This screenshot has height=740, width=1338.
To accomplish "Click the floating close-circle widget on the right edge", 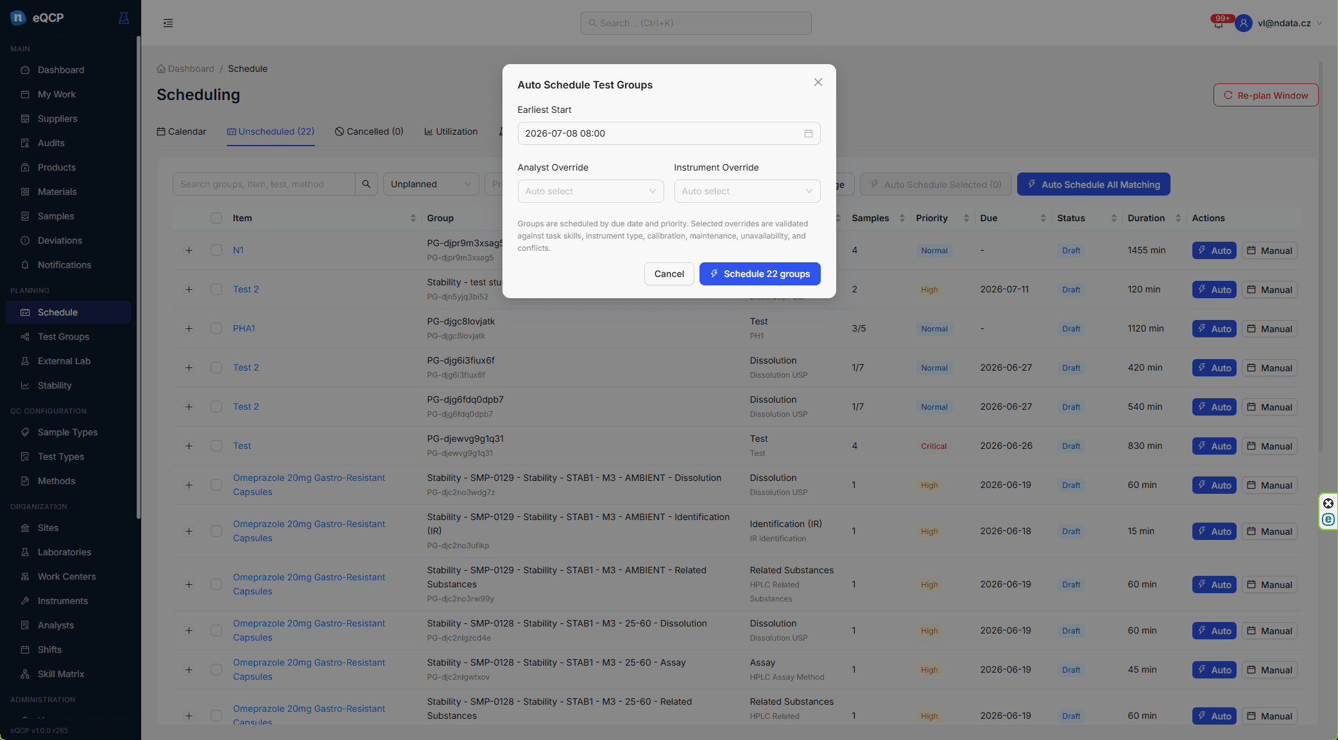I will [x=1328, y=503].
